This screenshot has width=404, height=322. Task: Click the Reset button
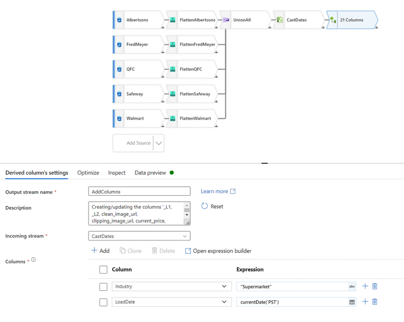coord(212,206)
